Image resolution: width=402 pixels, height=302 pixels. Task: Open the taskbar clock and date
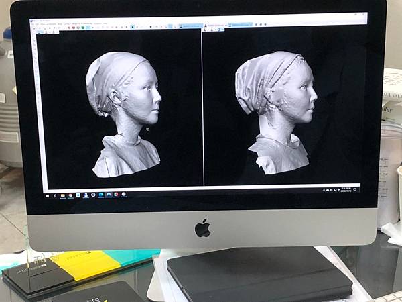pos(346,190)
